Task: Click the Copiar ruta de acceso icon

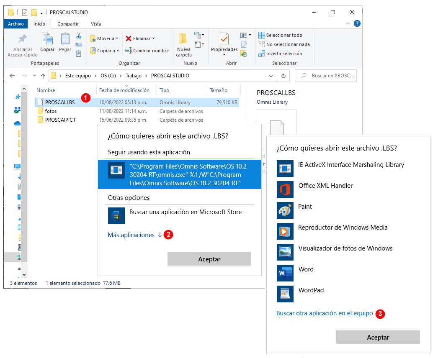Action: click(x=79, y=44)
